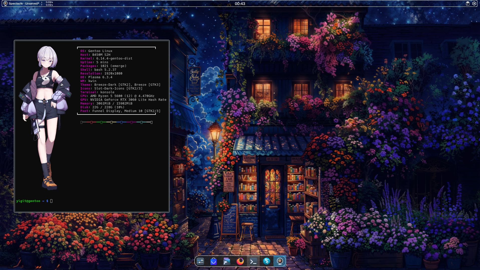
Task: Click the 'Host: B450M S2H' line
Action: [x=95, y=55]
